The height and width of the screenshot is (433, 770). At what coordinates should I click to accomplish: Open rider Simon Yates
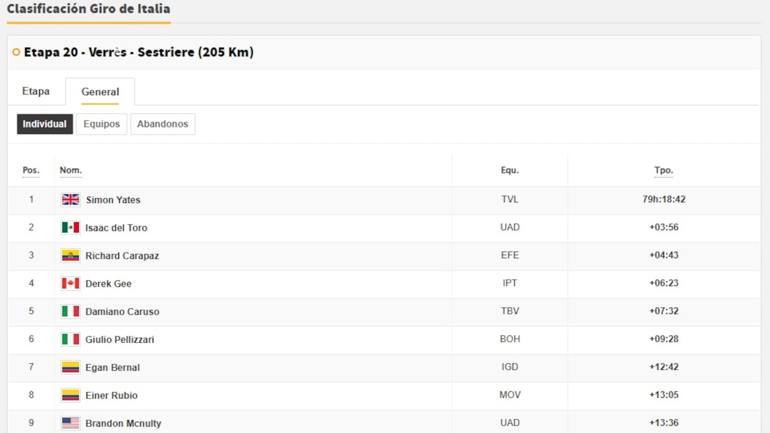[113, 200]
